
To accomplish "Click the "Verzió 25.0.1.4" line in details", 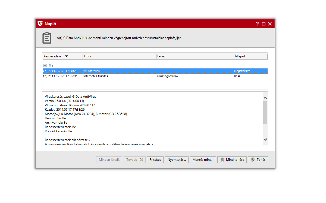I will point(64,101).
